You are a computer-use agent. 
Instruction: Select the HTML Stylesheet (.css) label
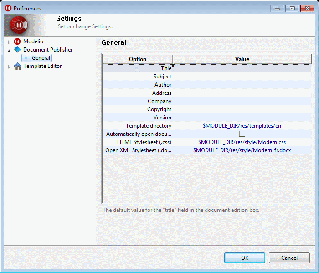(144, 142)
